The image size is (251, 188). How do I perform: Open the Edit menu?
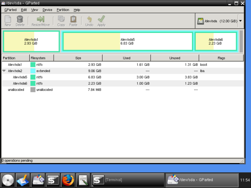[x=24, y=10]
